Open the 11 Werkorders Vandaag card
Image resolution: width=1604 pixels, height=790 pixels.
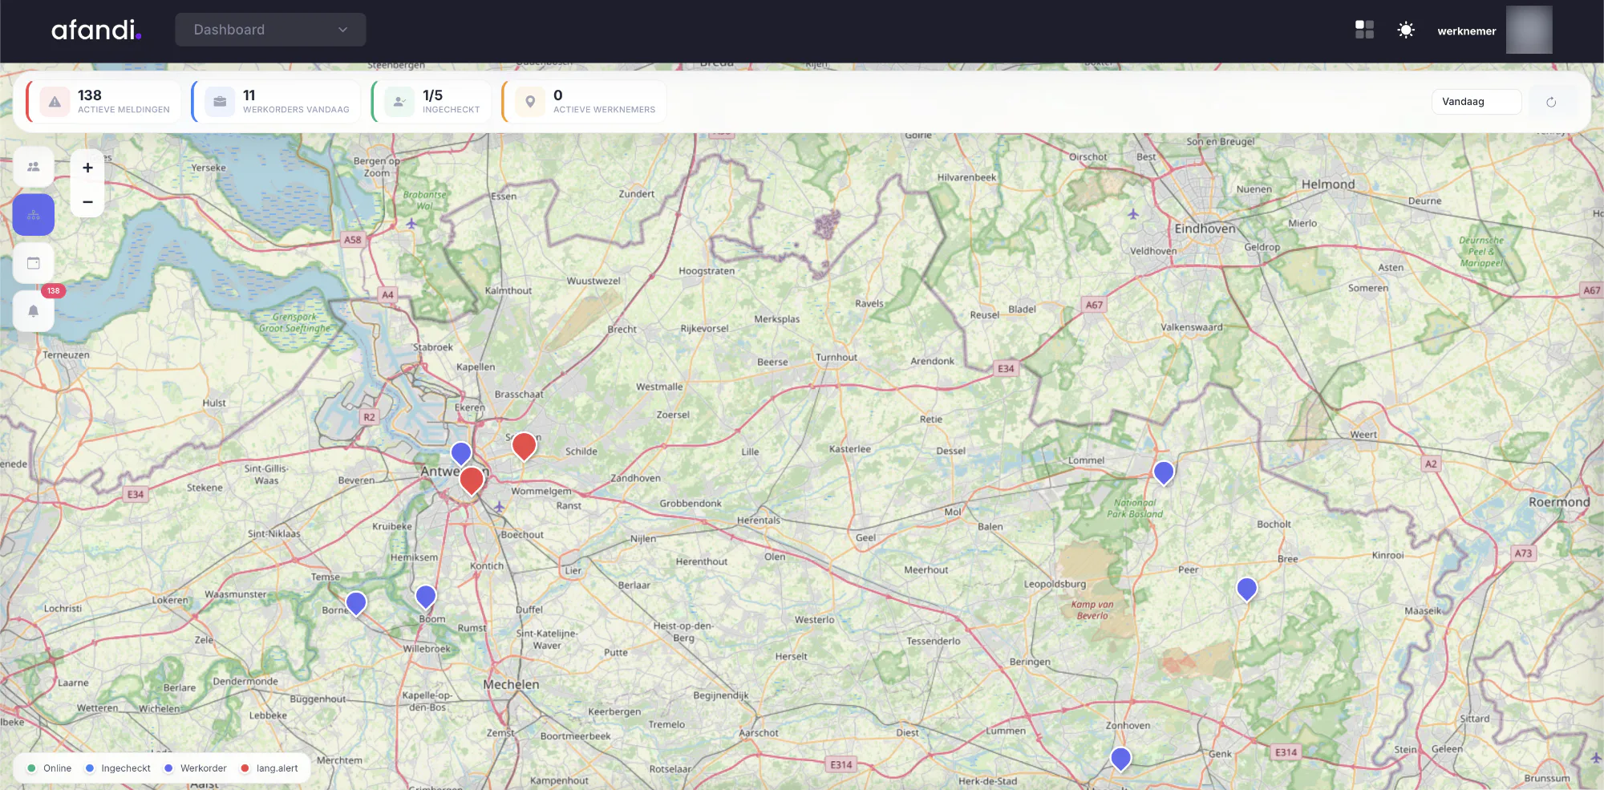click(x=276, y=102)
